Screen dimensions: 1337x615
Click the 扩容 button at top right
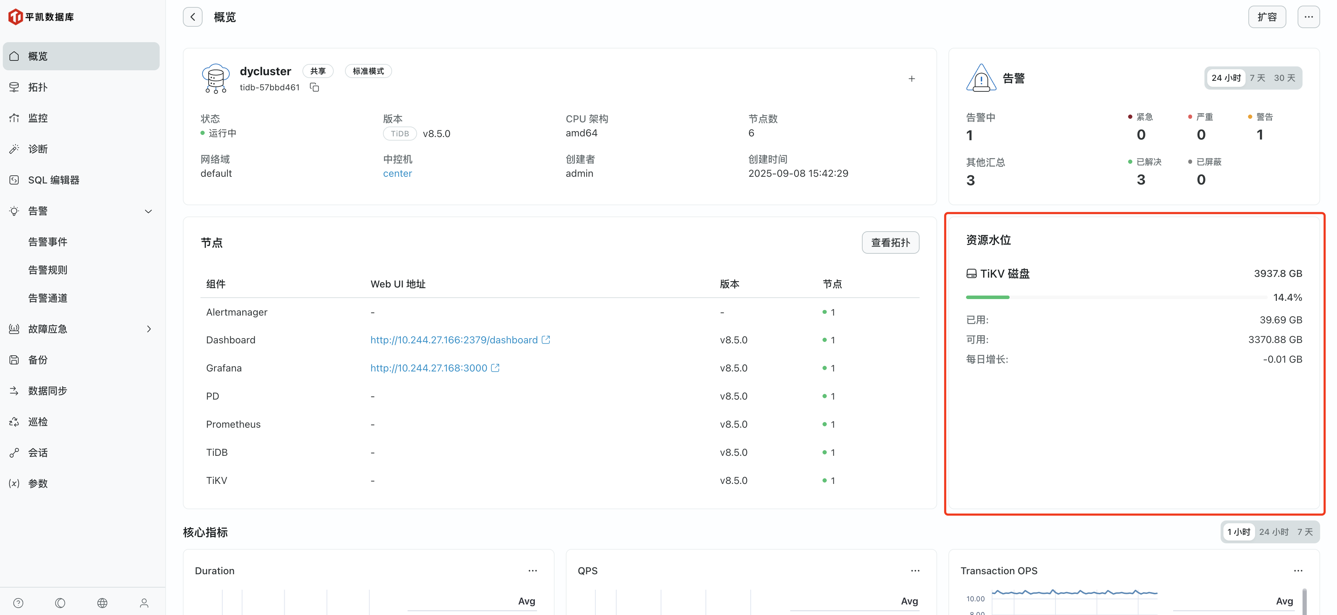click(x=1266, y=17)
